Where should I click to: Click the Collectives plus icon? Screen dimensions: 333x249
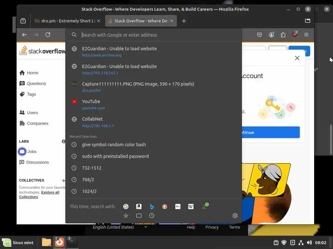63,180
